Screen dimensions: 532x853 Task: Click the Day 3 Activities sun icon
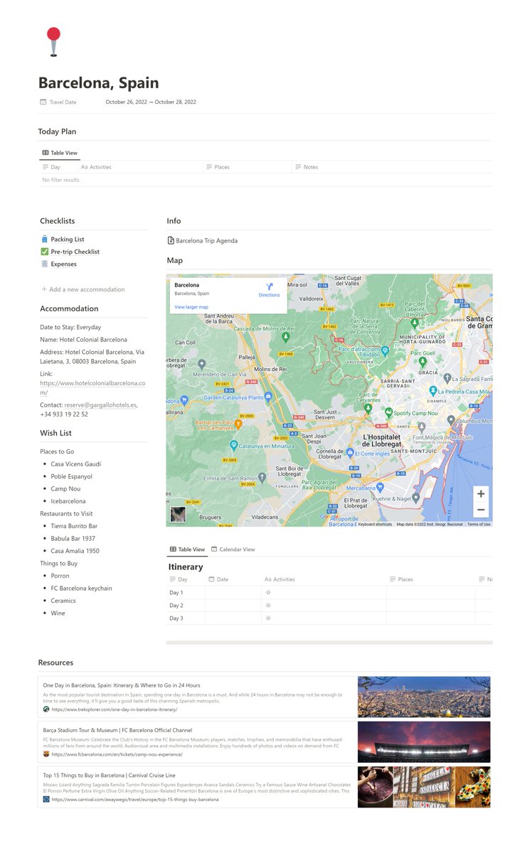click(268, 618)
